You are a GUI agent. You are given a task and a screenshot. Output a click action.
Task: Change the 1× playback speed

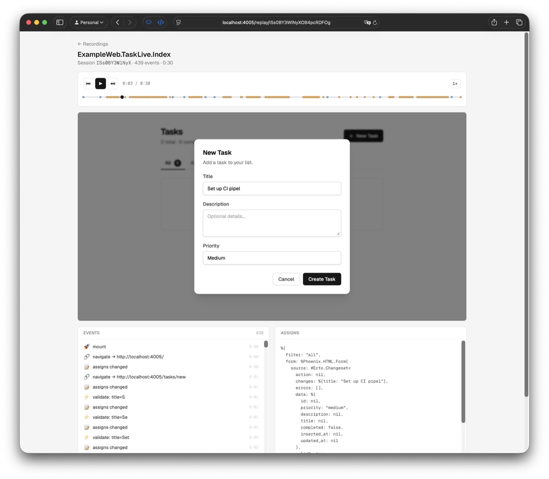click(x=455, y=84)
